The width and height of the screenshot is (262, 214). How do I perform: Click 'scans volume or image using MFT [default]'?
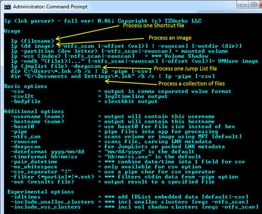coord(173,137)
